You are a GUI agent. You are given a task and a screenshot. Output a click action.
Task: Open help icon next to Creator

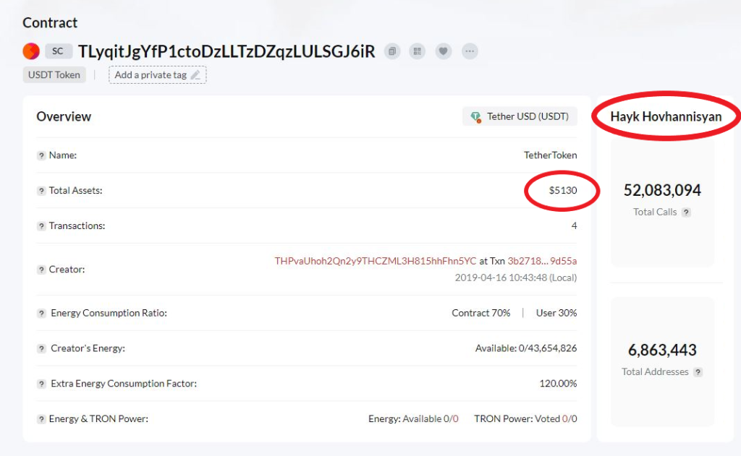(x=41, y=270)
